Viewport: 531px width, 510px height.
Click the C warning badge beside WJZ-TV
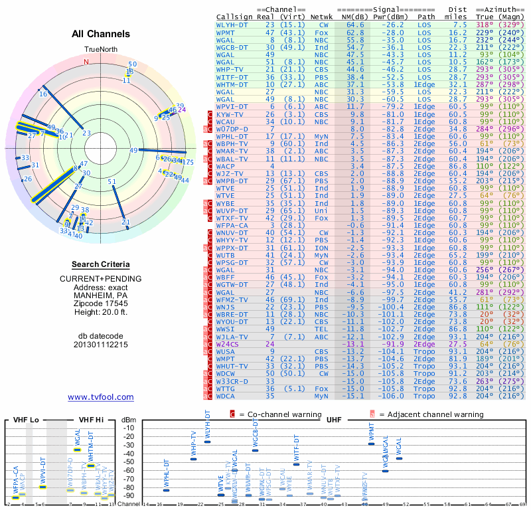click(210, 173)
